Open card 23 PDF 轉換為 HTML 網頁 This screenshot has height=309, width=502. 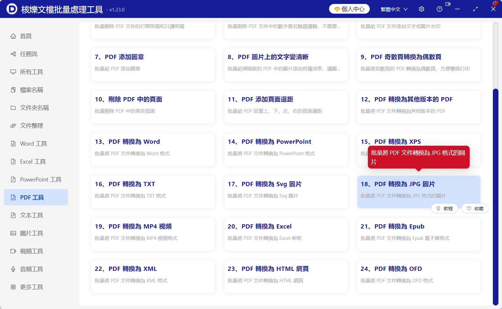[286, 277]
